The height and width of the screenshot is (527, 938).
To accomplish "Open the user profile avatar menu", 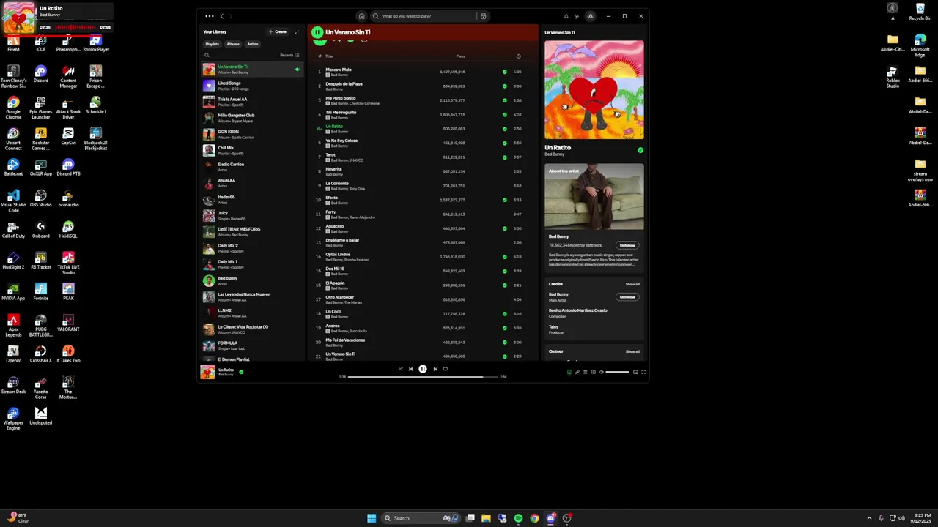I will click(x=590, y=16).
